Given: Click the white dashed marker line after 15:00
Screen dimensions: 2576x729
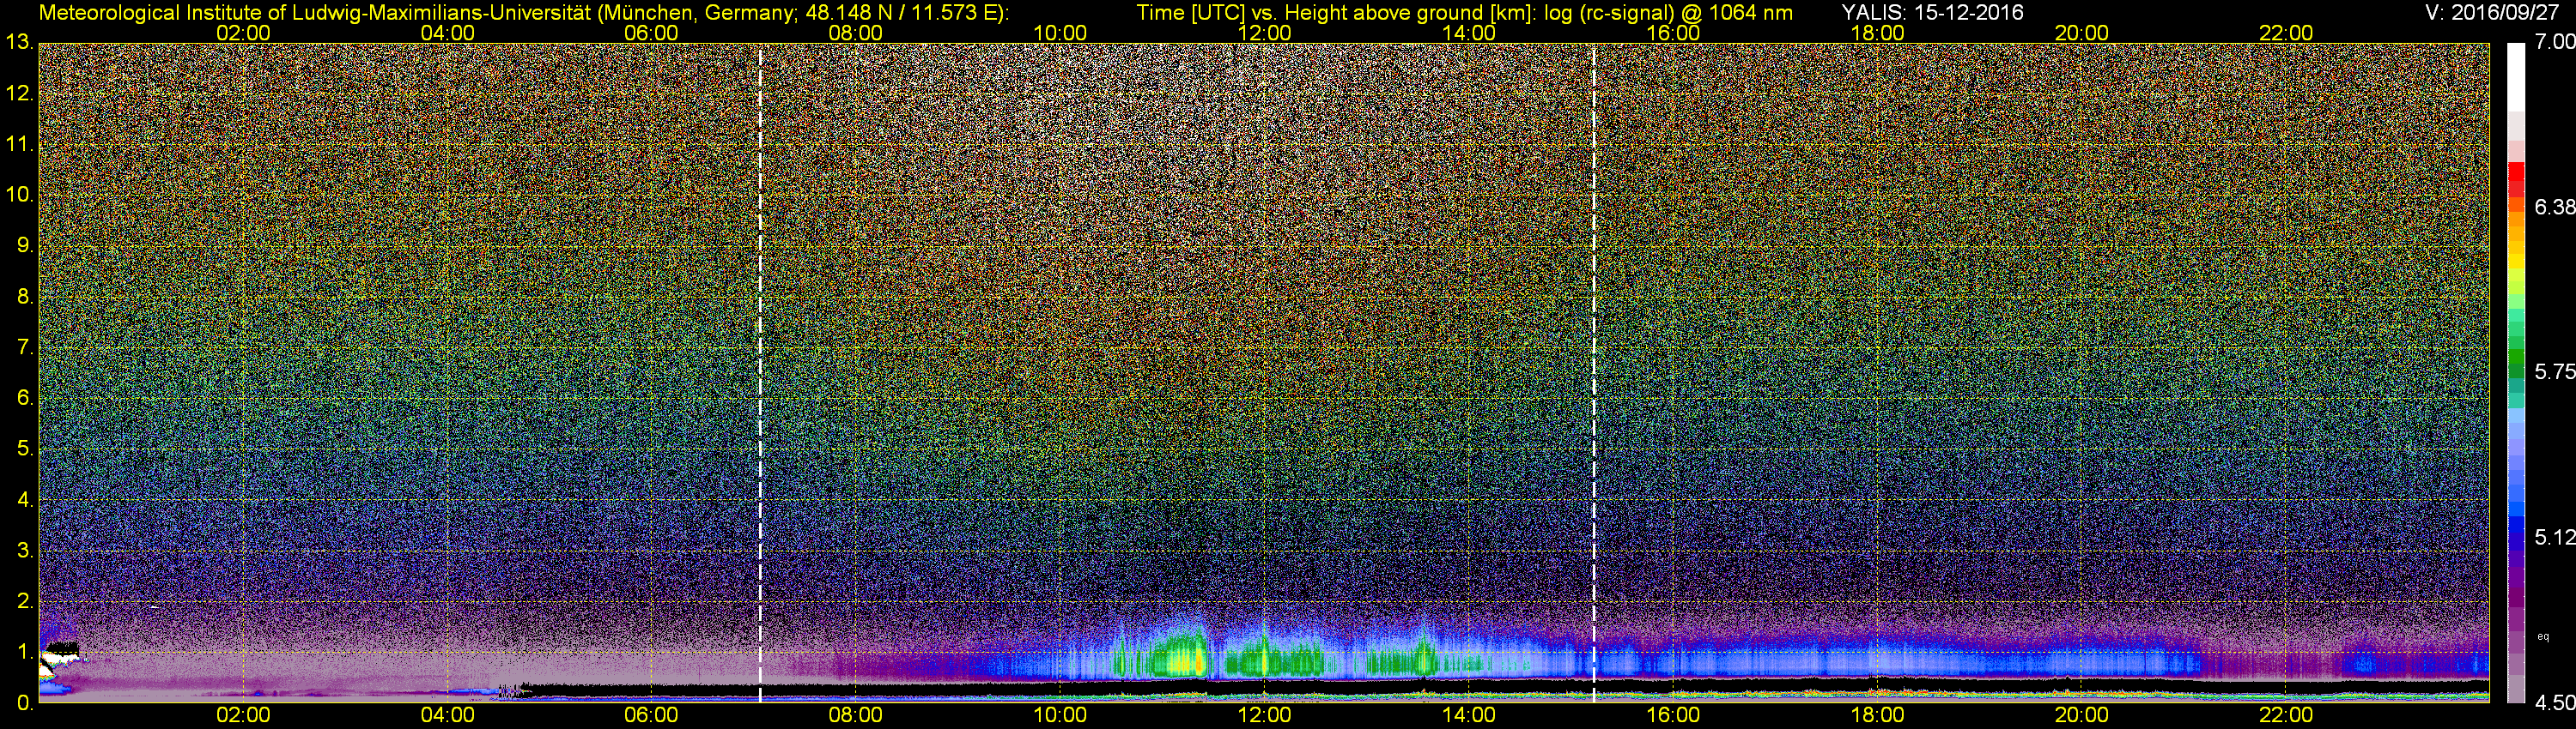Looking at the screenshot, I should pyautogui.click(x=1593, y=372).
